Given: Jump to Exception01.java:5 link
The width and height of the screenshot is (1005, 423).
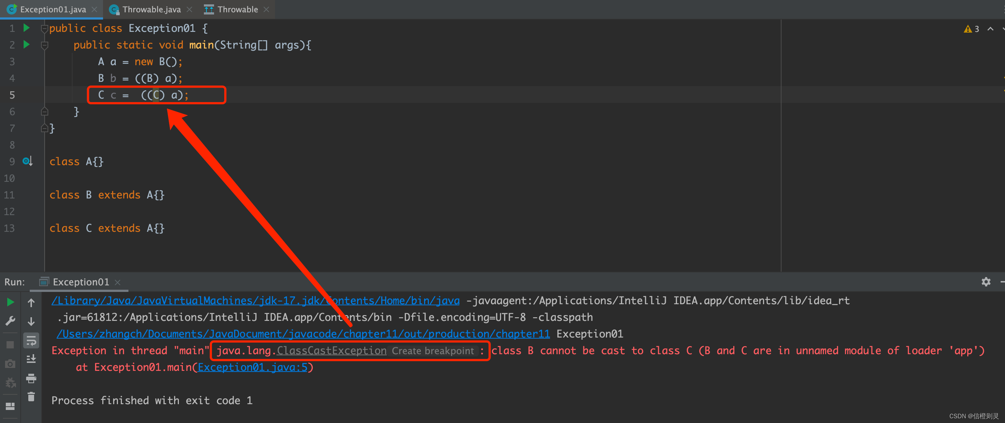Looking at the screenshot, I should pos(253,367).
